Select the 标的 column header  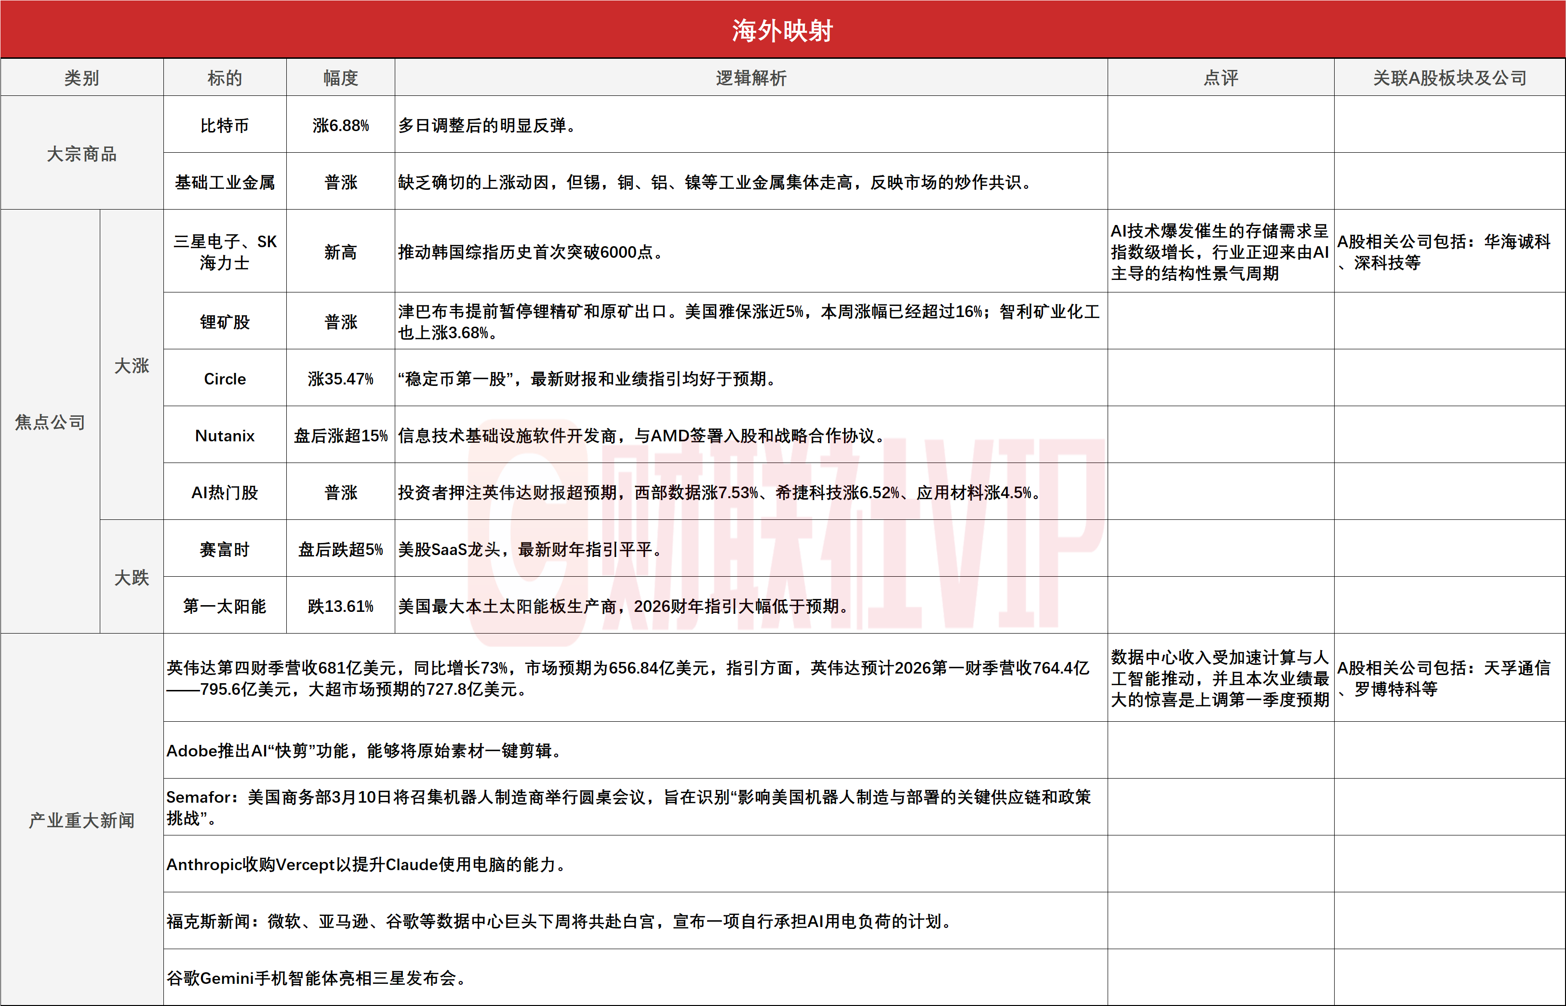[x=225, y=78]
